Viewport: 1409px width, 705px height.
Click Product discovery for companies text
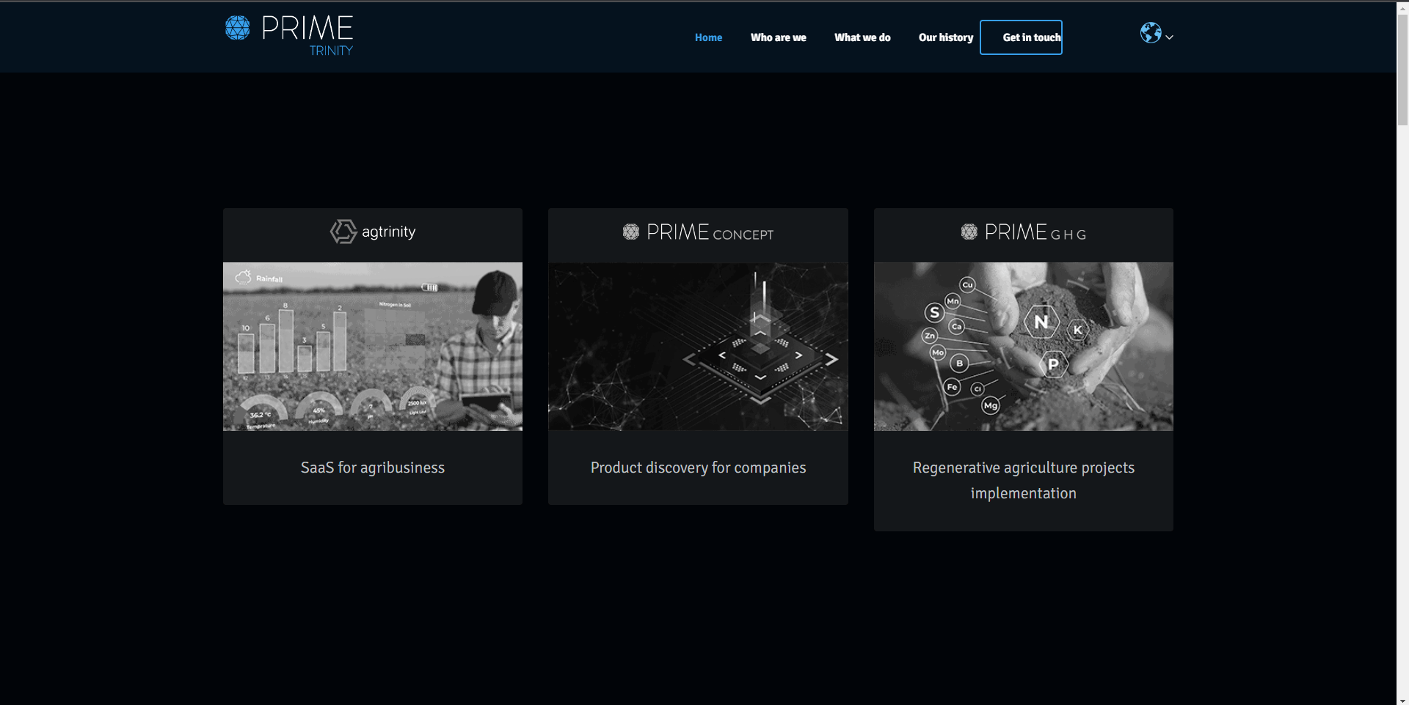698,468
